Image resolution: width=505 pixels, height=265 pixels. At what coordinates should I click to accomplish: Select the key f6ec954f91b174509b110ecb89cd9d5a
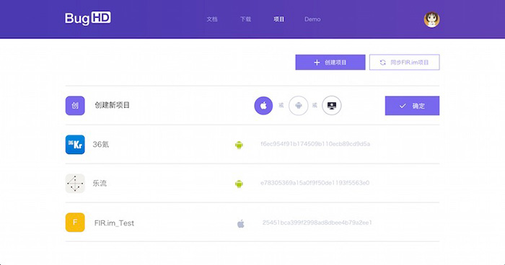click(315, 144)
